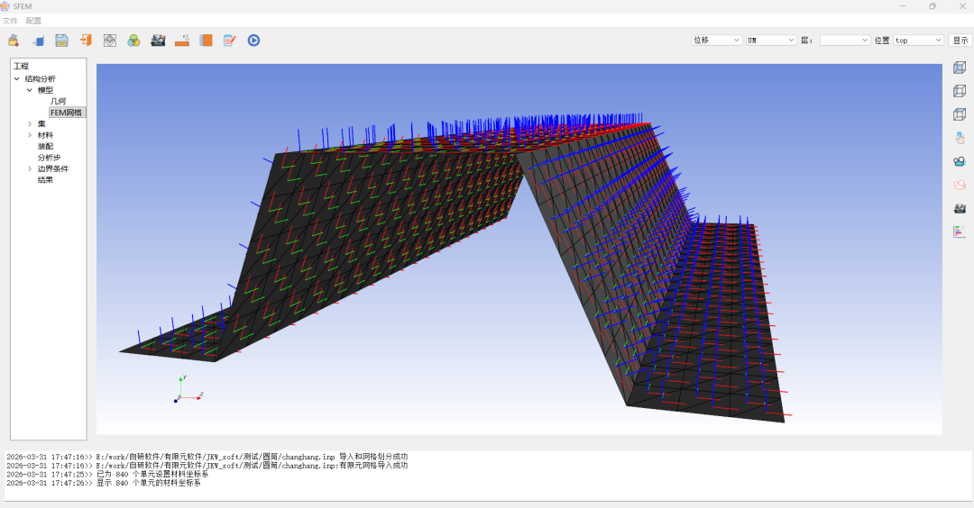This screenshot has height=508, width=974.
Task: Click the three colored circles icon
Action: 133,41
